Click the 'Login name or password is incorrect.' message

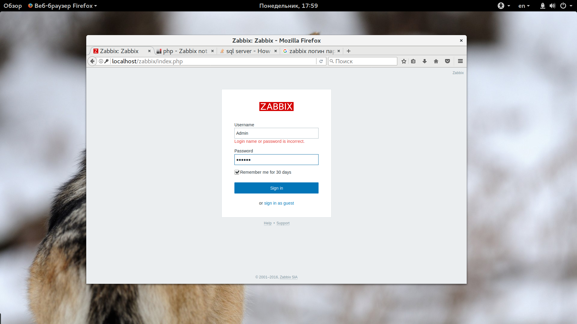269,141
